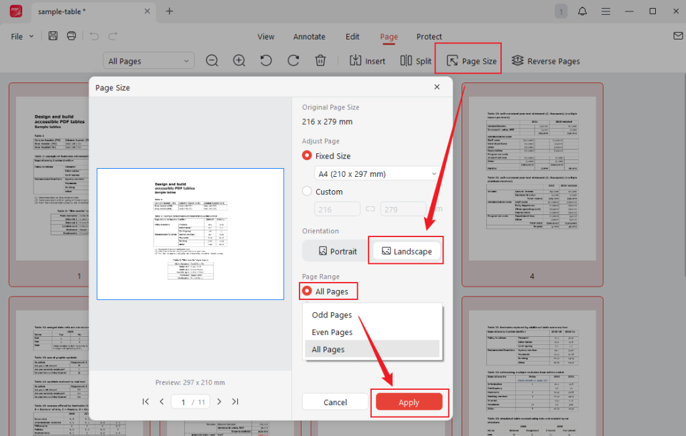Open the A4 paper size dropdown

pyautogui.click(x=377, y=173)
